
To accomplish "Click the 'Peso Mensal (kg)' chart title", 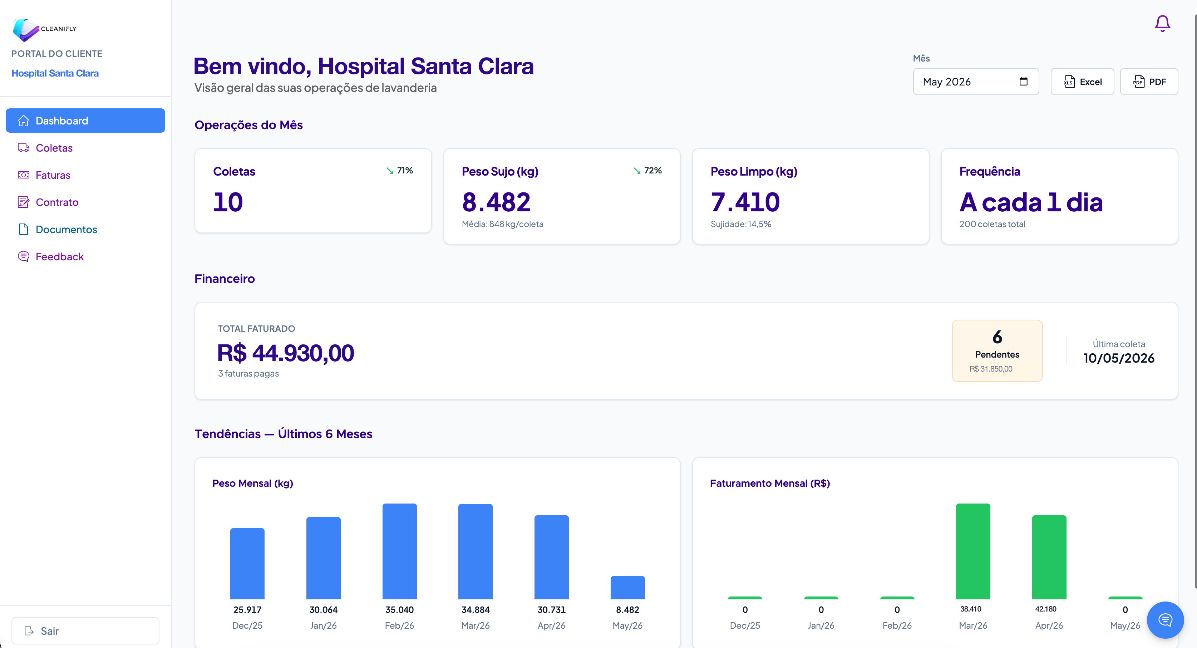I will click(253, 483).
